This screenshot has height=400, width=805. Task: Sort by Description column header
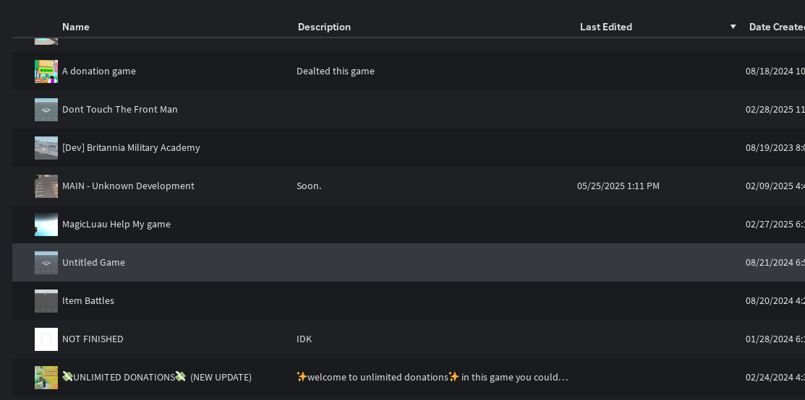click(324, 27)
